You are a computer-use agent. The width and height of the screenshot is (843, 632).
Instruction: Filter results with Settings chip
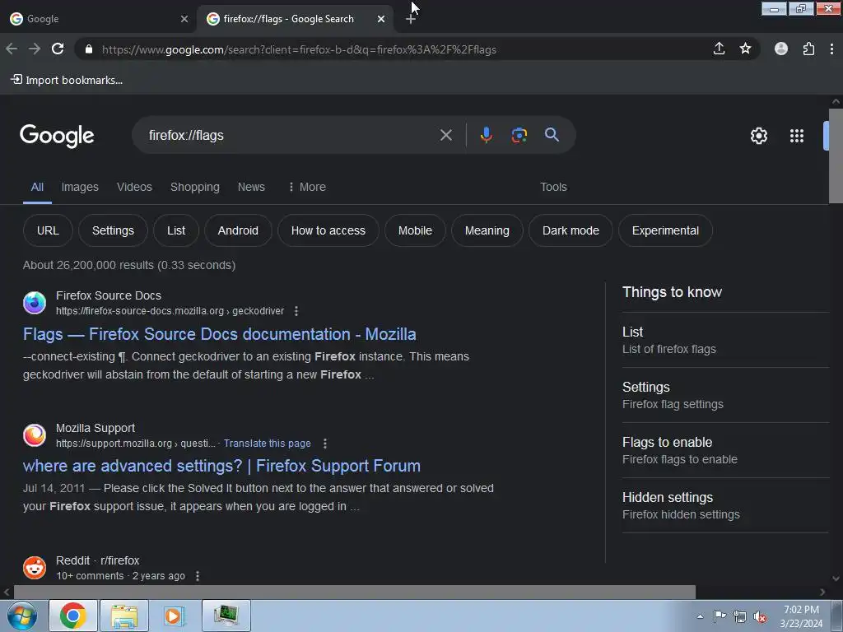pyautogui.click(x=113, y=230)
